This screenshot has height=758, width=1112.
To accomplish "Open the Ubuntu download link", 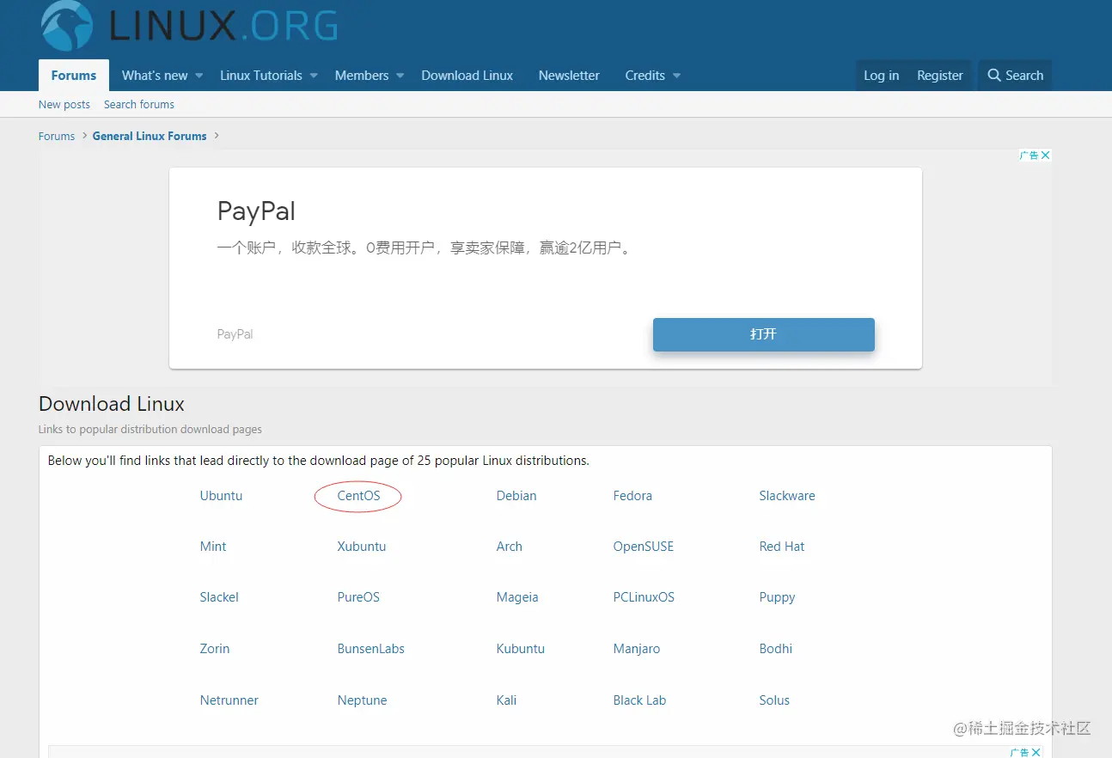I will pos(222,496).
